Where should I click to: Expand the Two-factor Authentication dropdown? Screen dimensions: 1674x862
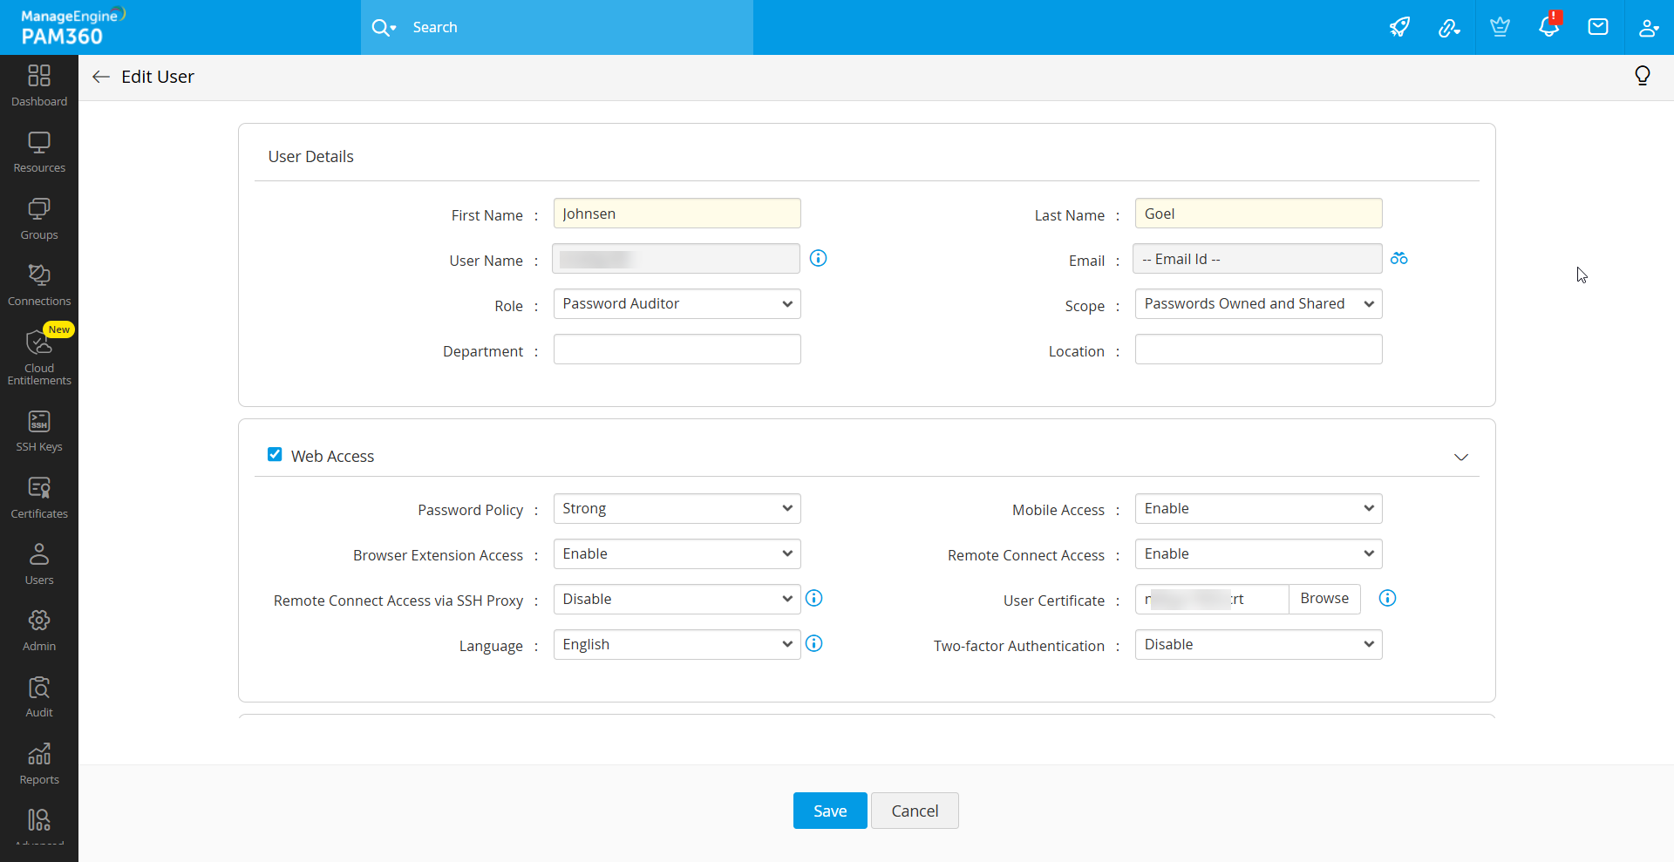click(x=1258, y=645)
